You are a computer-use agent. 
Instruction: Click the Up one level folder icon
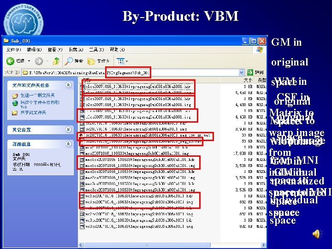click(x=56, y=61)
